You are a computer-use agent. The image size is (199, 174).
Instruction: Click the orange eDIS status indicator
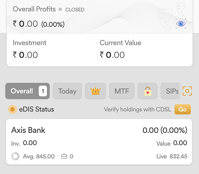tap(12, 109)
